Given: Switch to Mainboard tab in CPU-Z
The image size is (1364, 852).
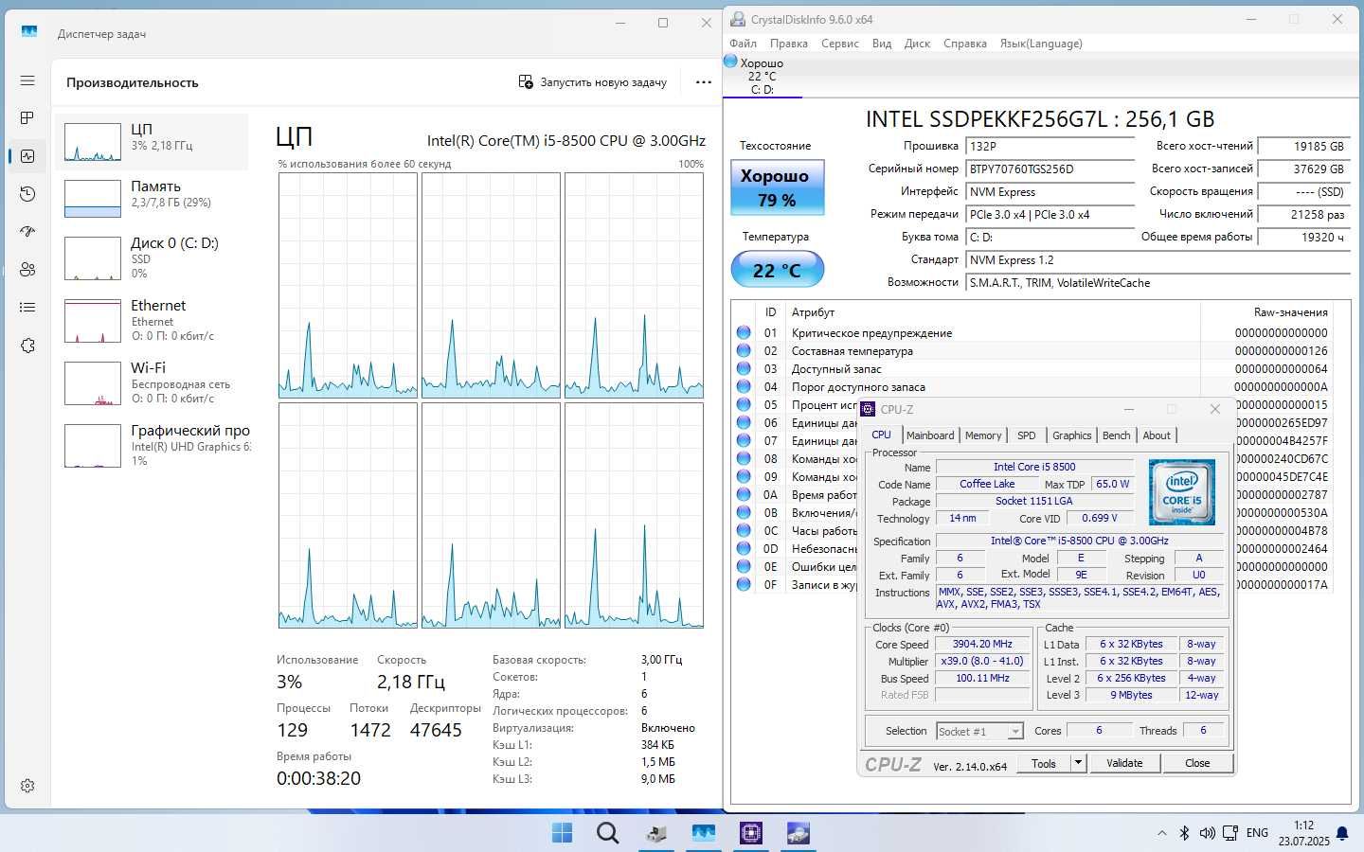Looking at the screenshot, I should [x=930, y=435].
